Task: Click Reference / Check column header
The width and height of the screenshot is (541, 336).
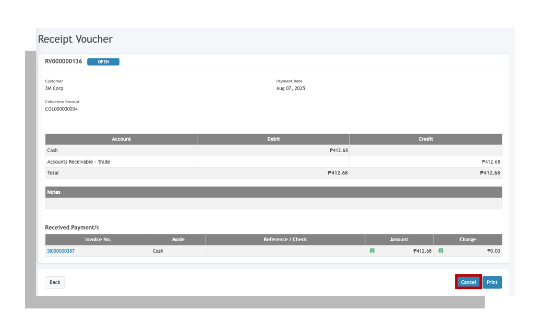Action: click(x=285, y=240)
